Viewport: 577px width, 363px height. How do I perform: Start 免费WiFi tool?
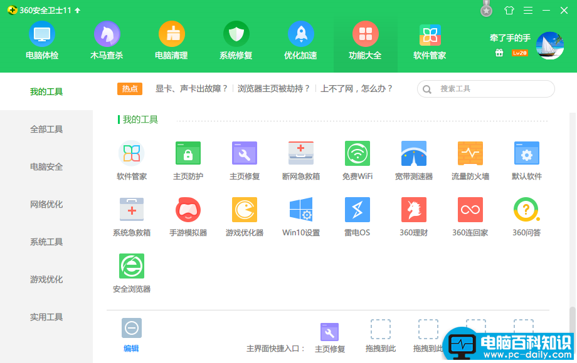click(x=357, y=160)
